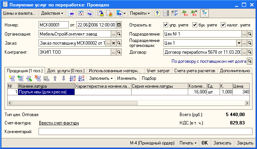Click the finish editing OK icon
Image resolution: width=257 pixels, height=149 pixels.
coord(46,78)
